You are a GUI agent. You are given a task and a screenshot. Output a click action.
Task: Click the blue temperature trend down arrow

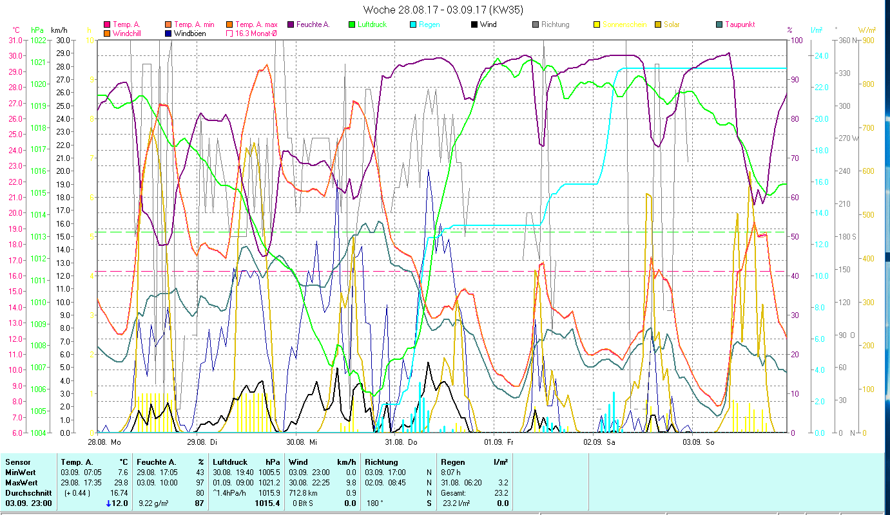click(x=109, y=503)
